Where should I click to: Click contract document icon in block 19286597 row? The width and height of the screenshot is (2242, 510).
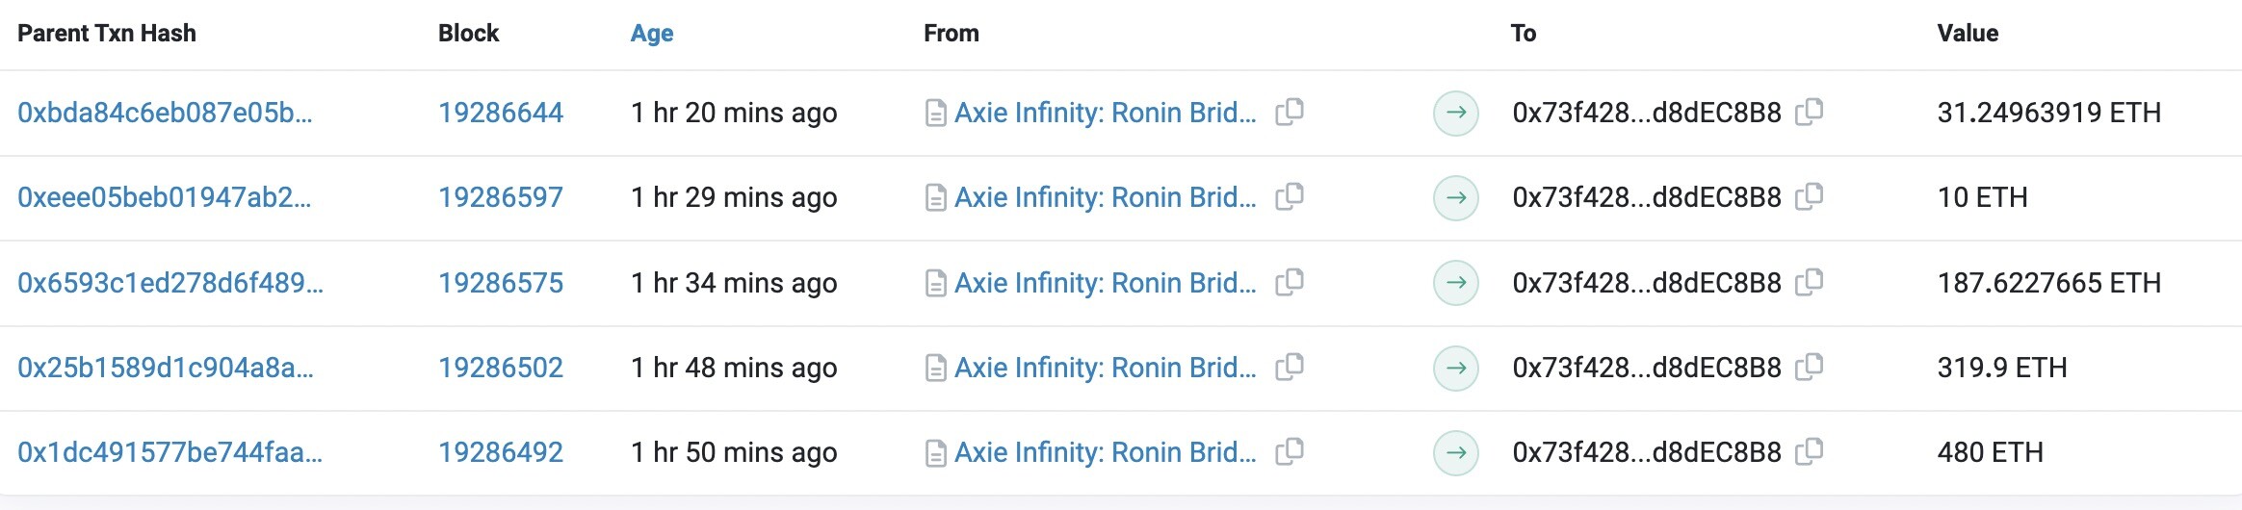point(934,198)
